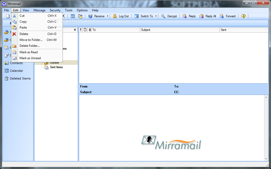Open the Security menu

[x=55, y=10]
